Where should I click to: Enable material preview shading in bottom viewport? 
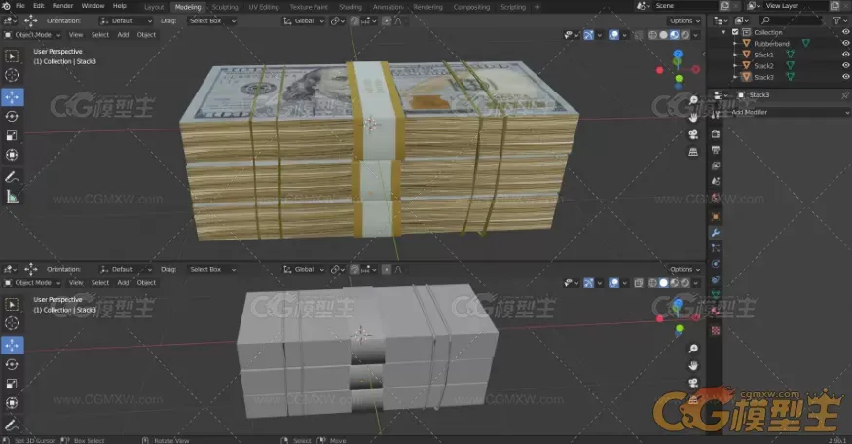click(675, 283)
